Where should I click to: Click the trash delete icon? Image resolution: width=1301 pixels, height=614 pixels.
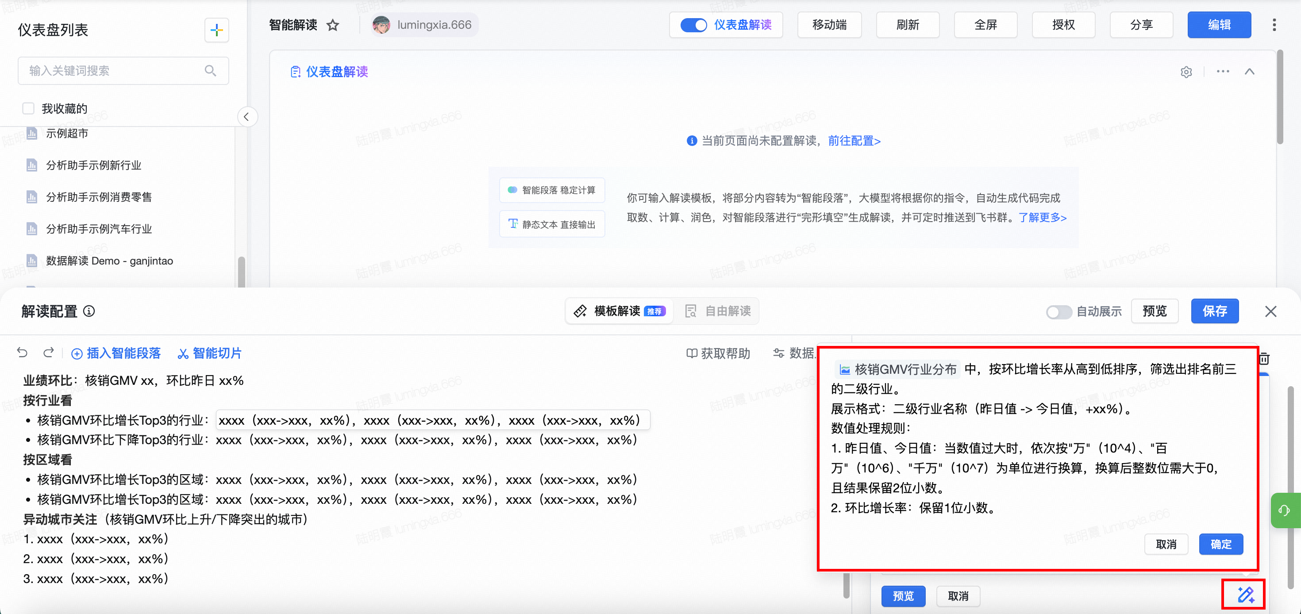[x=1264, y=358]
